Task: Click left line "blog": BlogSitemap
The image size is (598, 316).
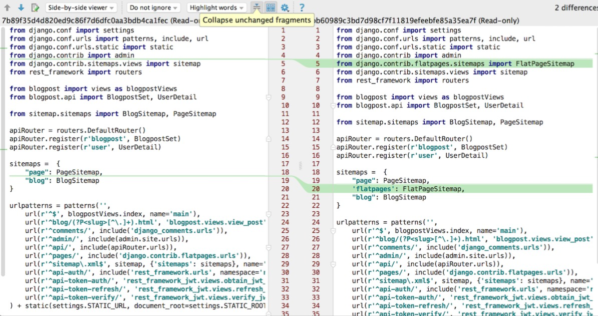Action: (62, 181)
